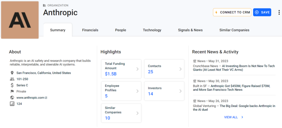Image resolution: width=282 pixels, height=128 pixels.
Task: Open the www.anthropic.com link
Action: (x=30, y=98)
